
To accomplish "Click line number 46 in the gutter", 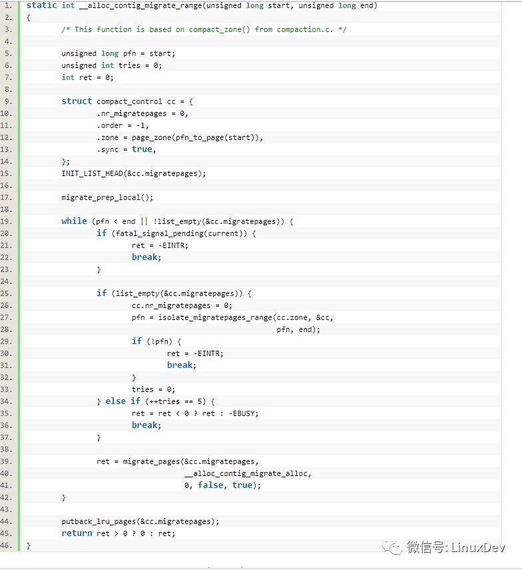I will click(x=6, y=545).
